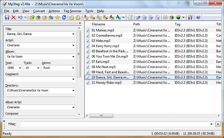
Task: Expand the Year dropdown showing 1998
Action: coord(20,68)
